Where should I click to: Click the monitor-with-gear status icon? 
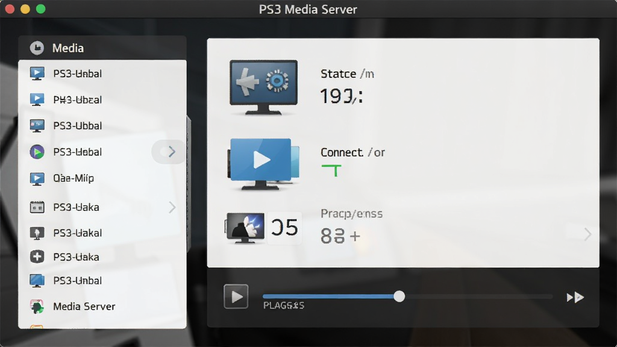tap(263, 87)
